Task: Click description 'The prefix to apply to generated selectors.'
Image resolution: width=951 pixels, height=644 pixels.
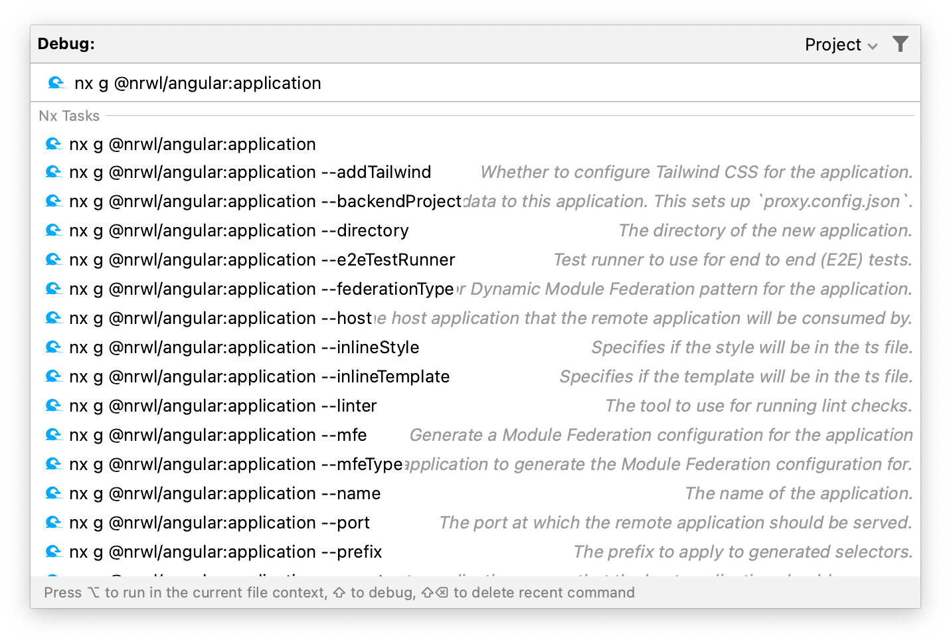Action: tap(743, 552)
